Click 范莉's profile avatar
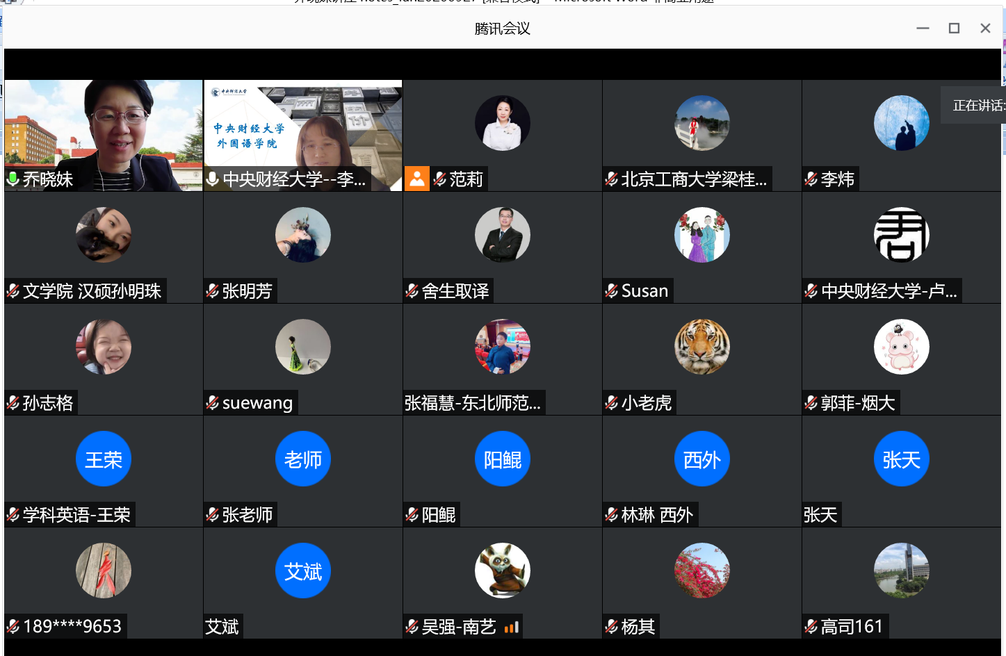Viewport: 1006px width, 656px height. 503,123
